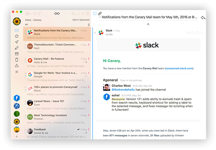Toggle the glasses focus mode icon
This screenshot has width=216, height=150.
pos(57,14)
